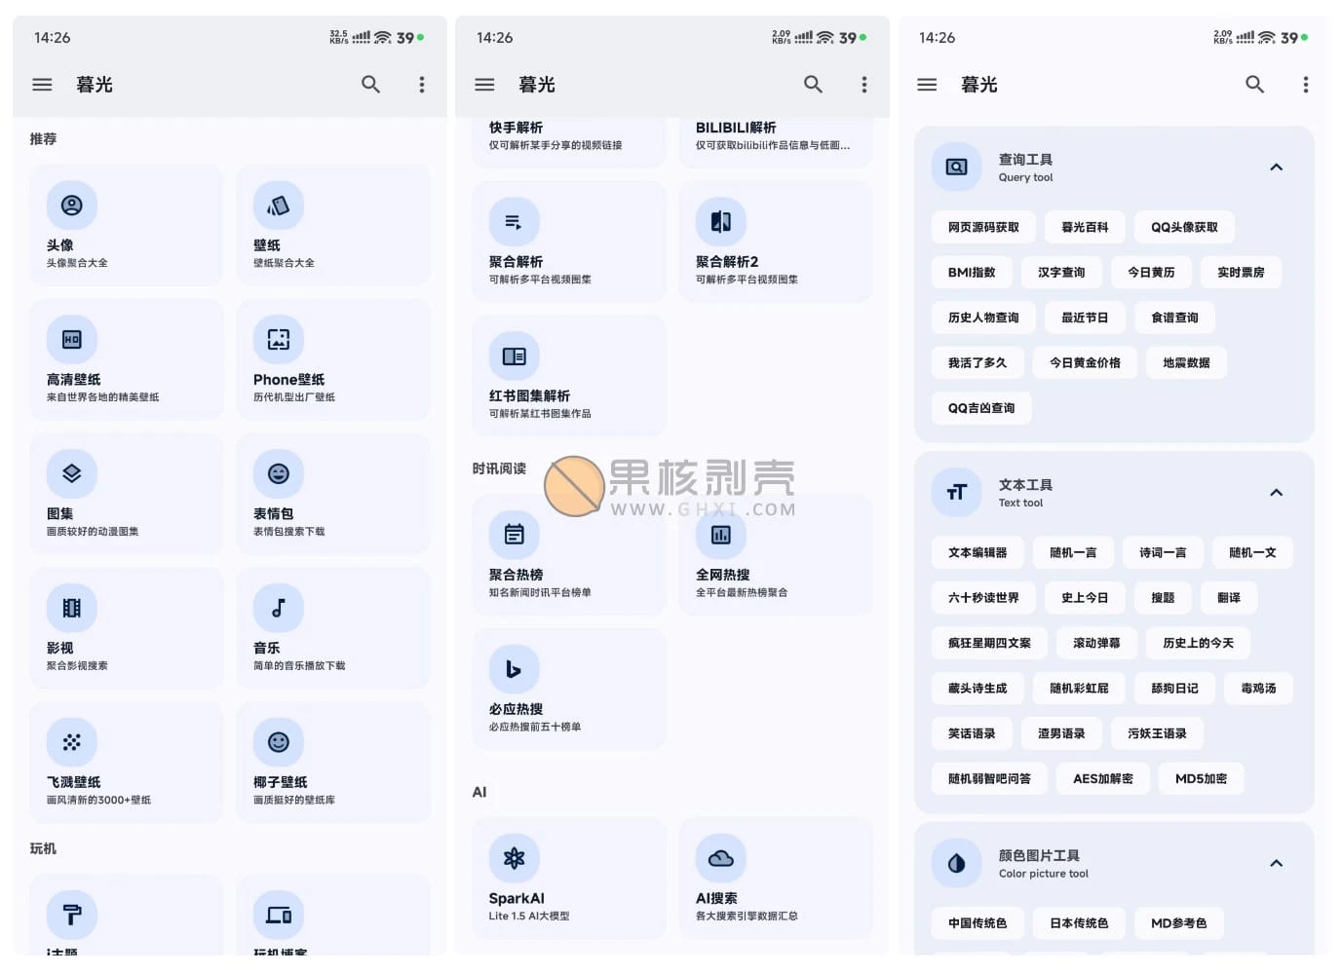Open hamburger menu in the right screen
This screenshot has height=973, width=1342.
coord(927,85)
